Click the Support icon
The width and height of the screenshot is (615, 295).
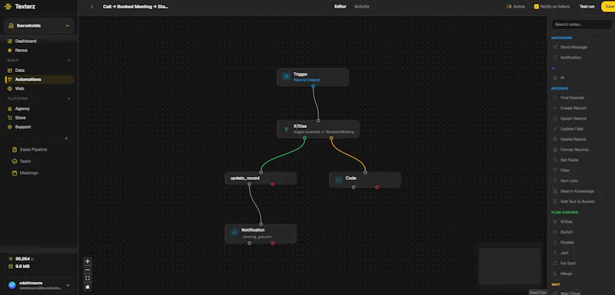[10, 127]
